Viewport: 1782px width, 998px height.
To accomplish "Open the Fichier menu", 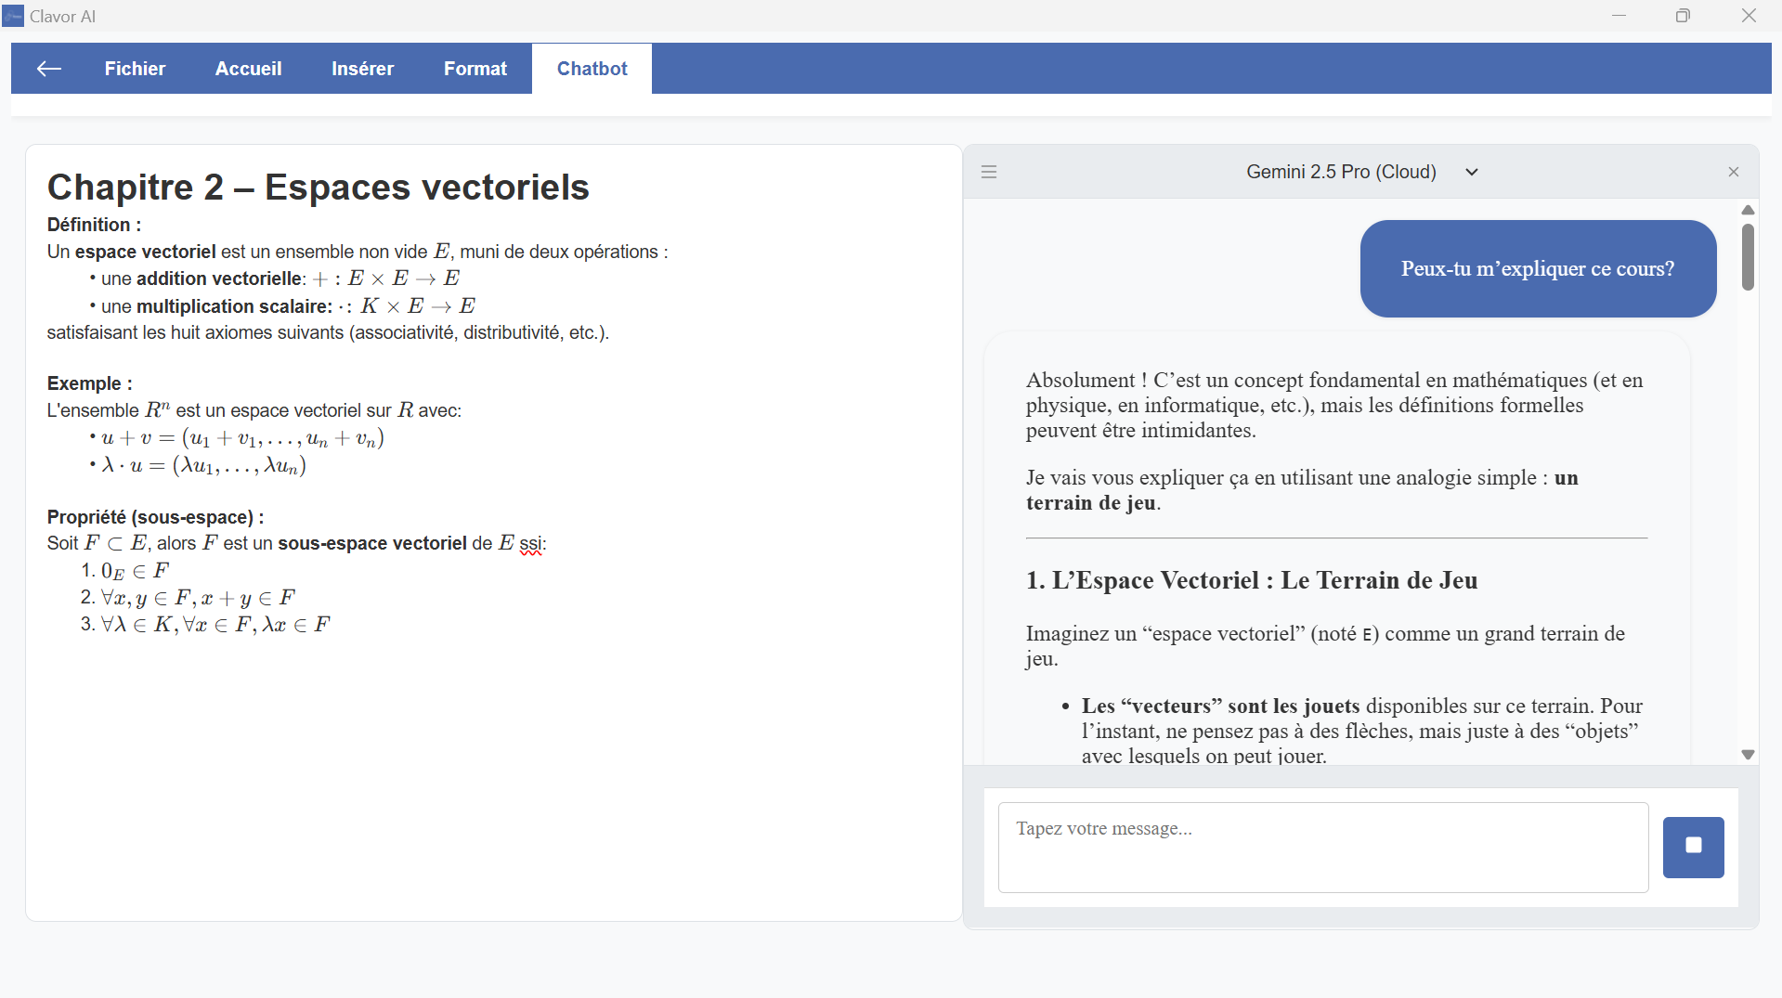I will click(x=135, y=69).
